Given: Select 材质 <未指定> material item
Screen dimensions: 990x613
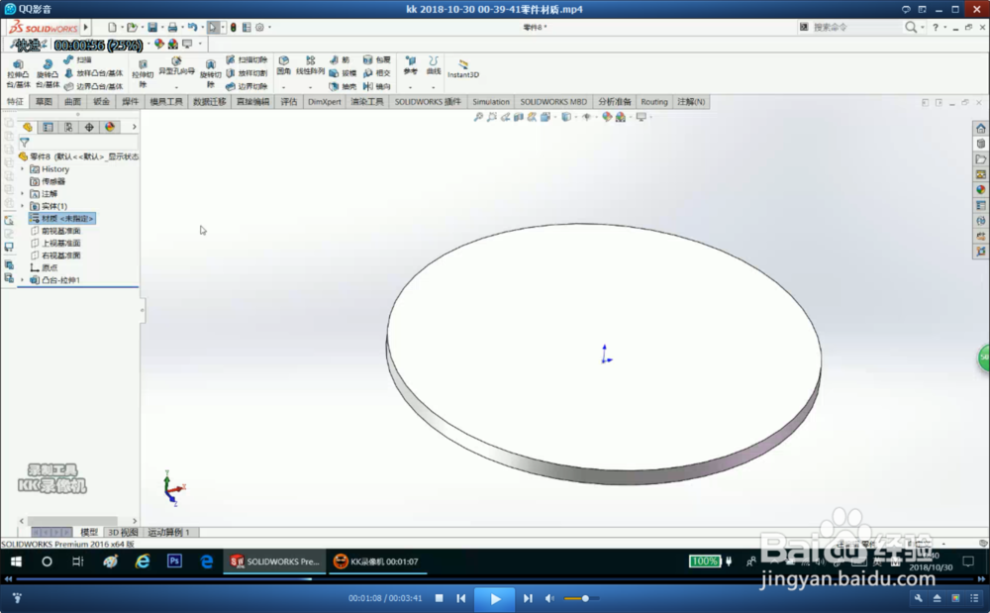Looking at the screenshot, I should [x=61, y=219].
